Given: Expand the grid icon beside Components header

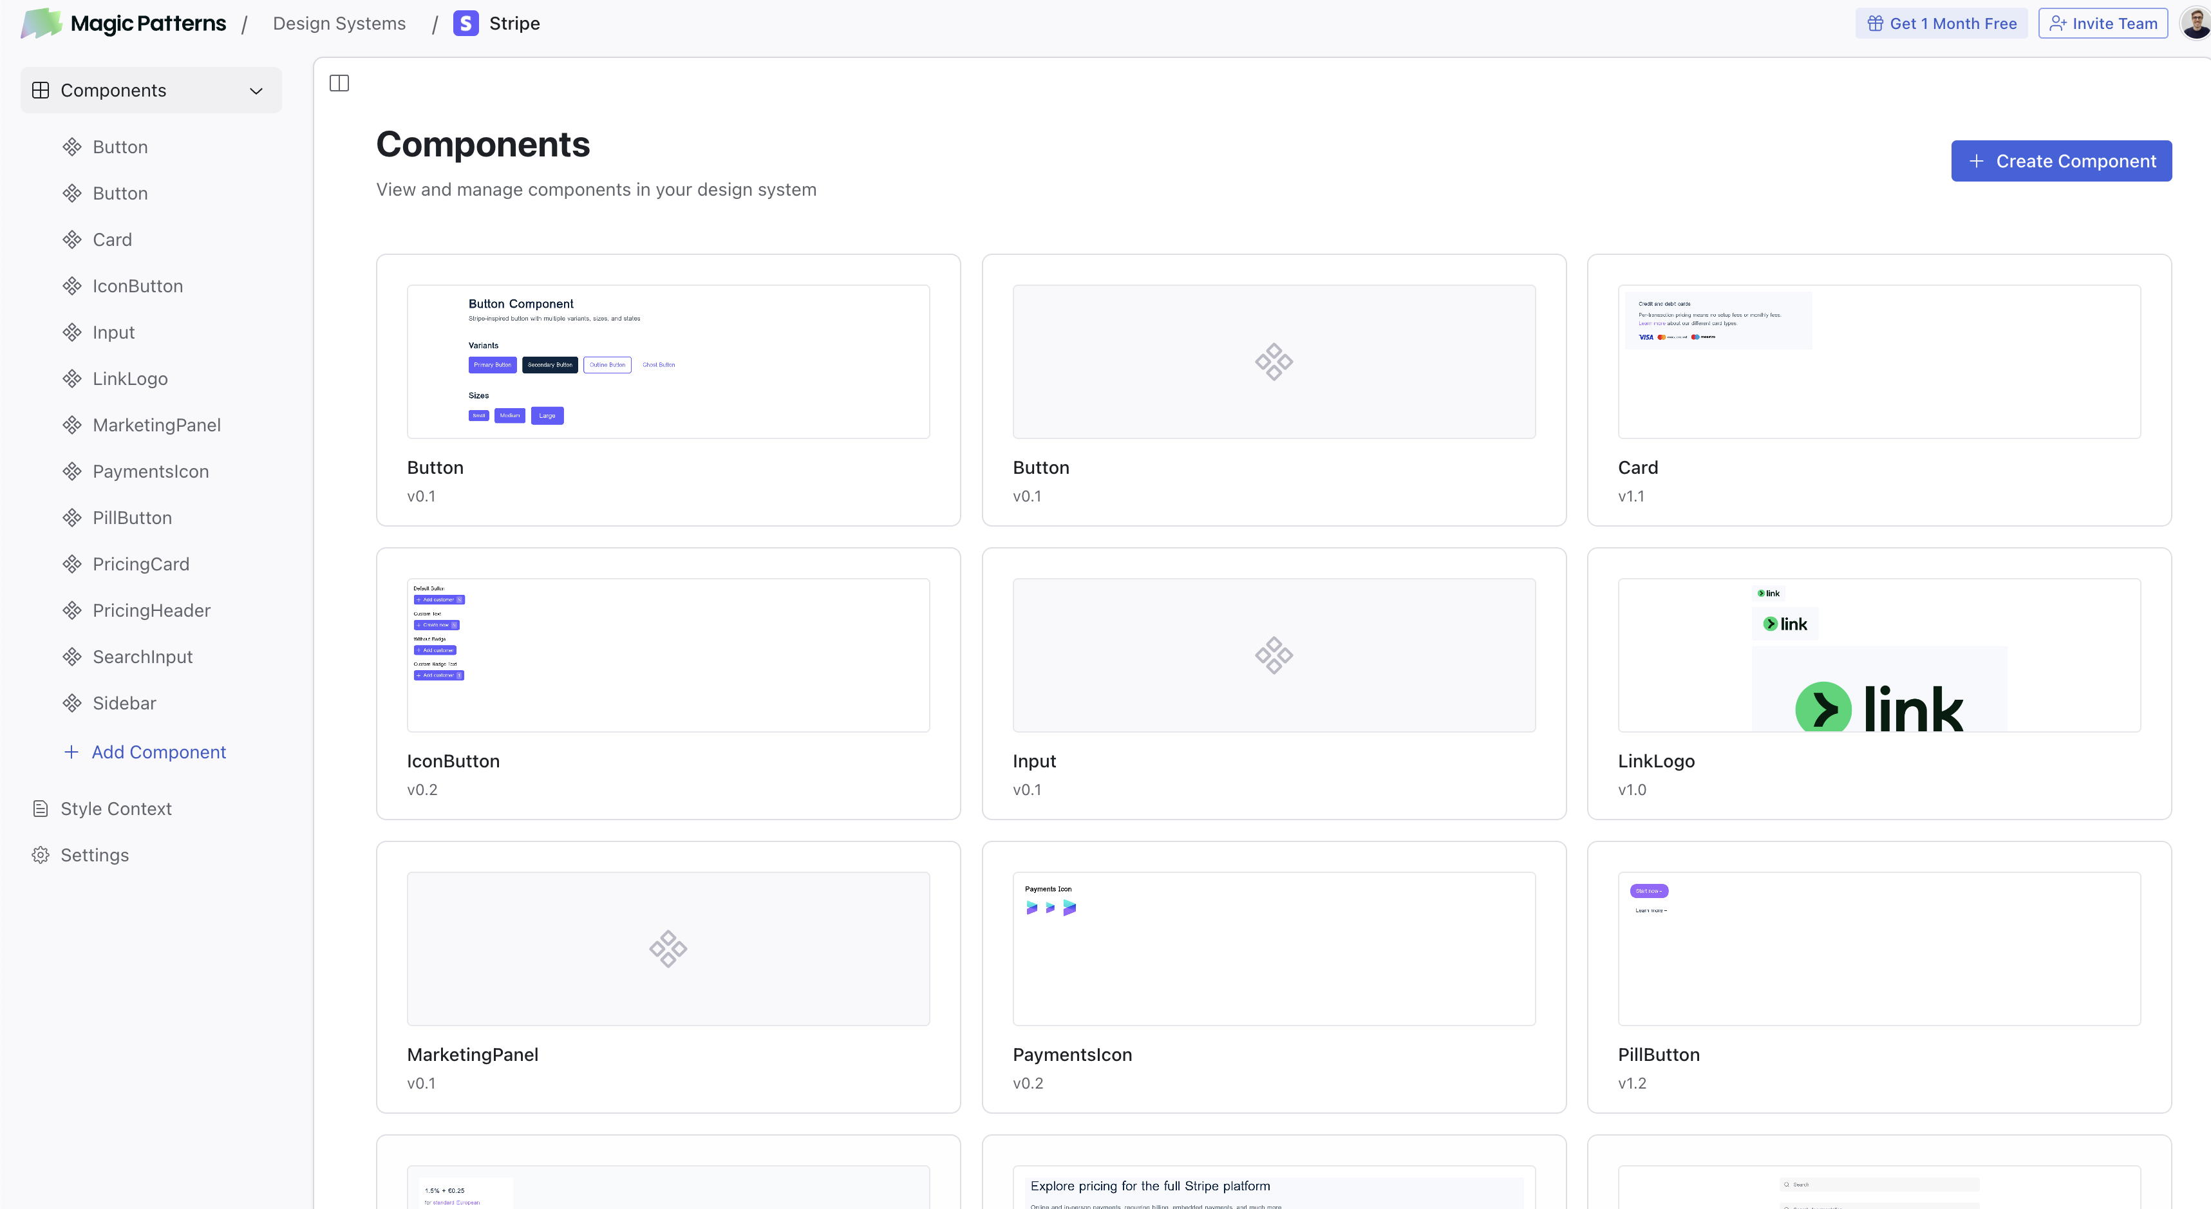Looking at the screenshot, I should point(41,89).
